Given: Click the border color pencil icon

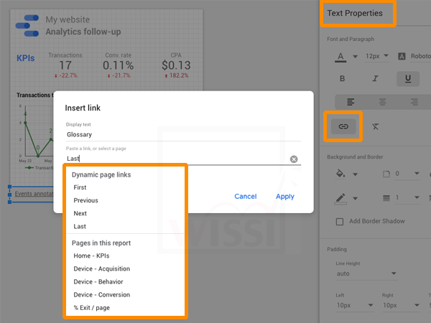Looking at the screenshot, I should coord(340,199).
